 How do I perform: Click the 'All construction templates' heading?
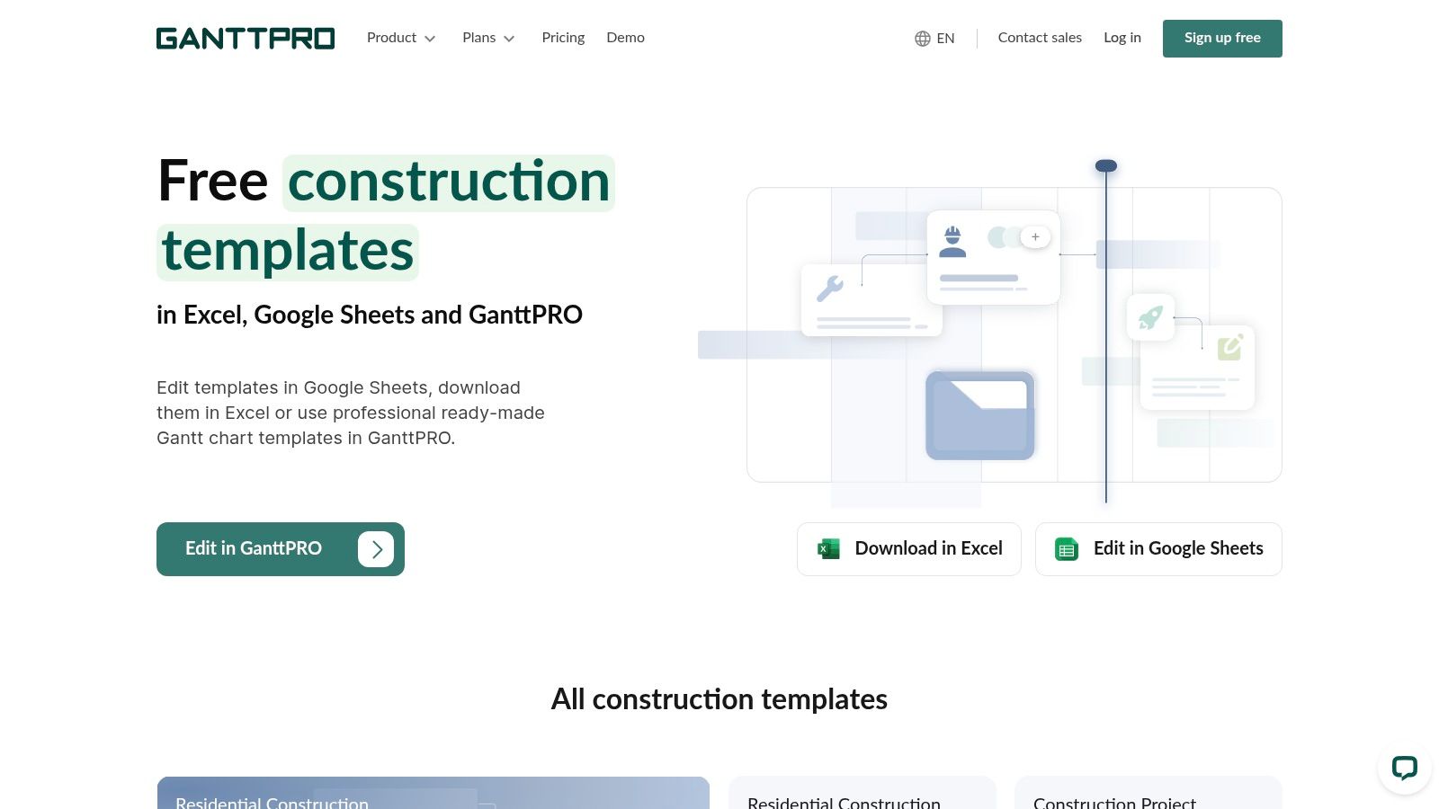click(x=719, y=699)
